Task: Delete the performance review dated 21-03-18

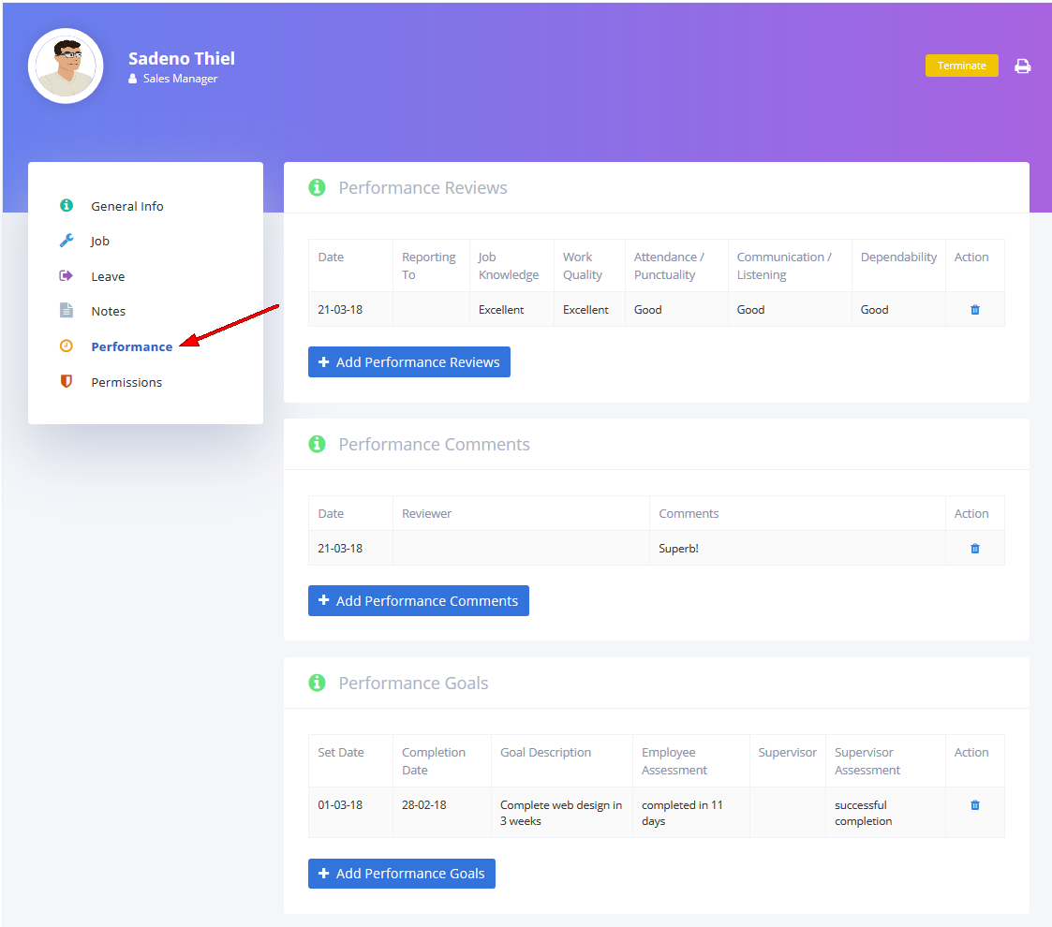Action: tap(974, 310)
